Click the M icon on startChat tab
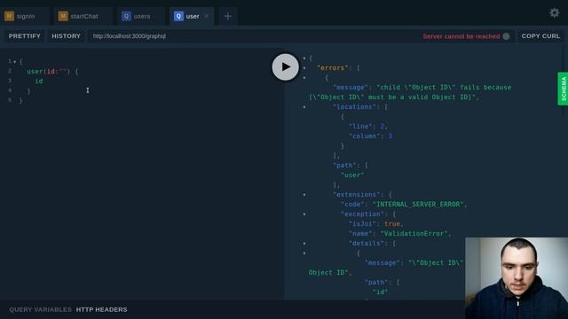Screen dimensions: 568x319 (63, 16)
